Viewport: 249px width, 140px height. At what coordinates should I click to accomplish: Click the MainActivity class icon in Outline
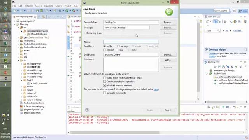coord(210,73)
